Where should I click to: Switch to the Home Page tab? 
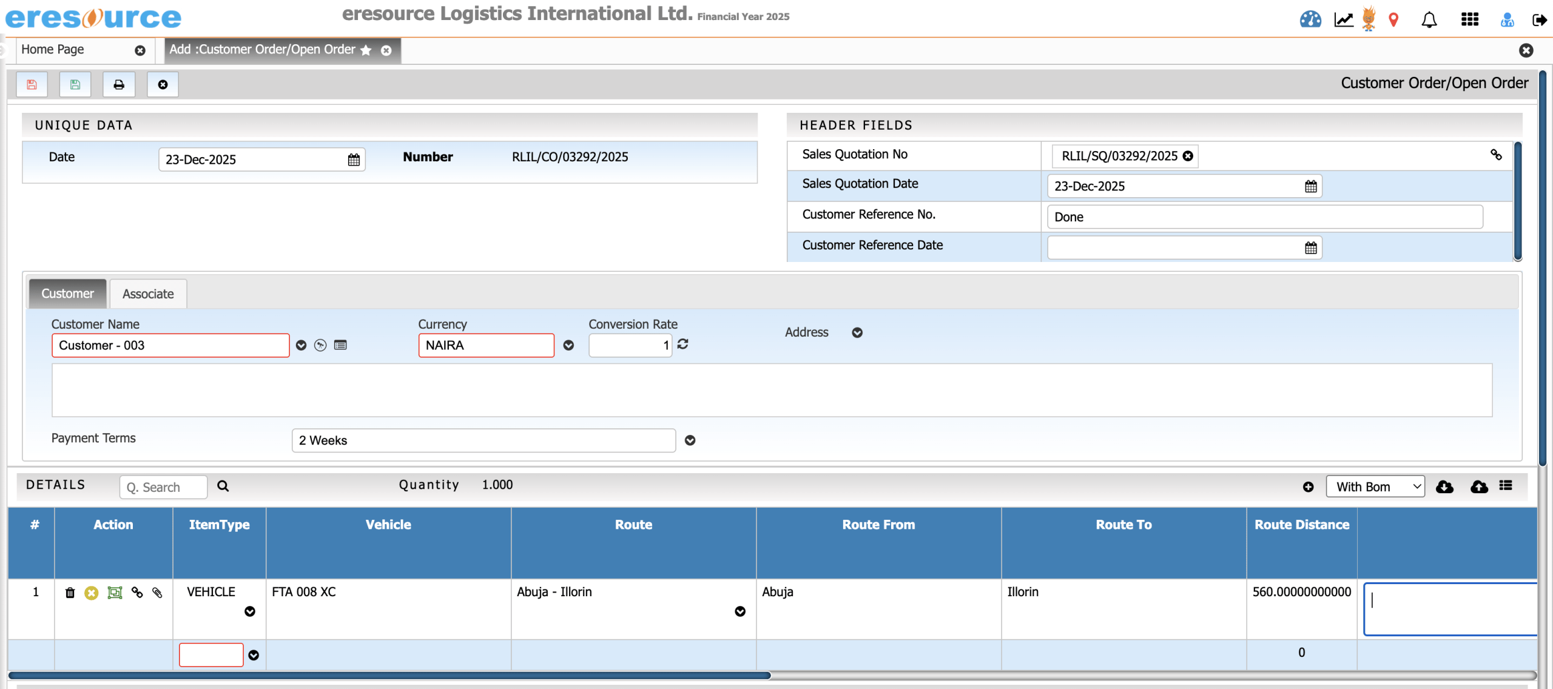[x=53, y=50]
